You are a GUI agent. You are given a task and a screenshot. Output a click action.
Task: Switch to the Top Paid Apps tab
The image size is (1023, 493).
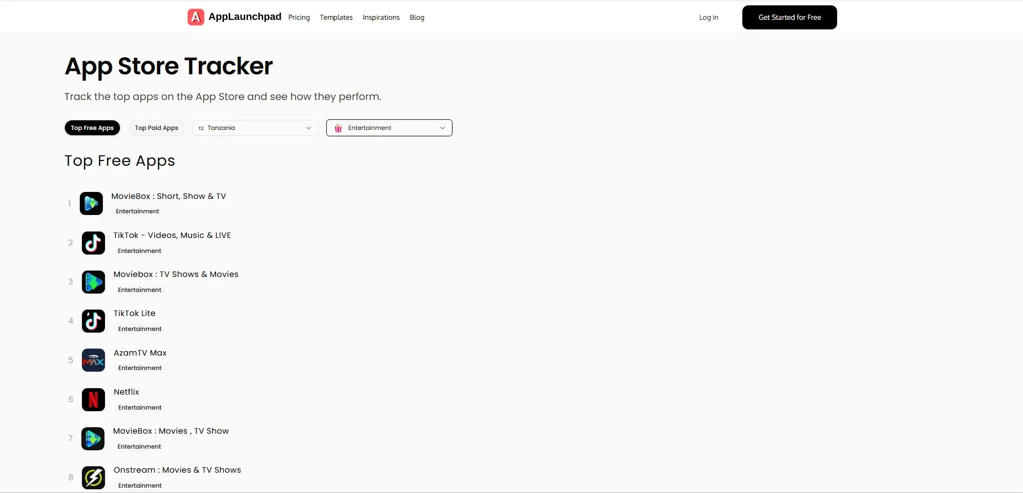coord(156,127)
